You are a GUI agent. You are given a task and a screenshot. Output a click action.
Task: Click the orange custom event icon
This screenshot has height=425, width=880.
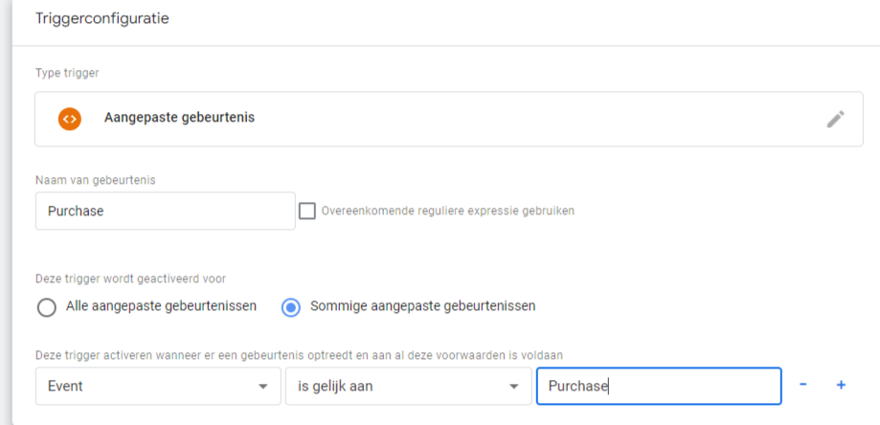click(x=69, y=119)
